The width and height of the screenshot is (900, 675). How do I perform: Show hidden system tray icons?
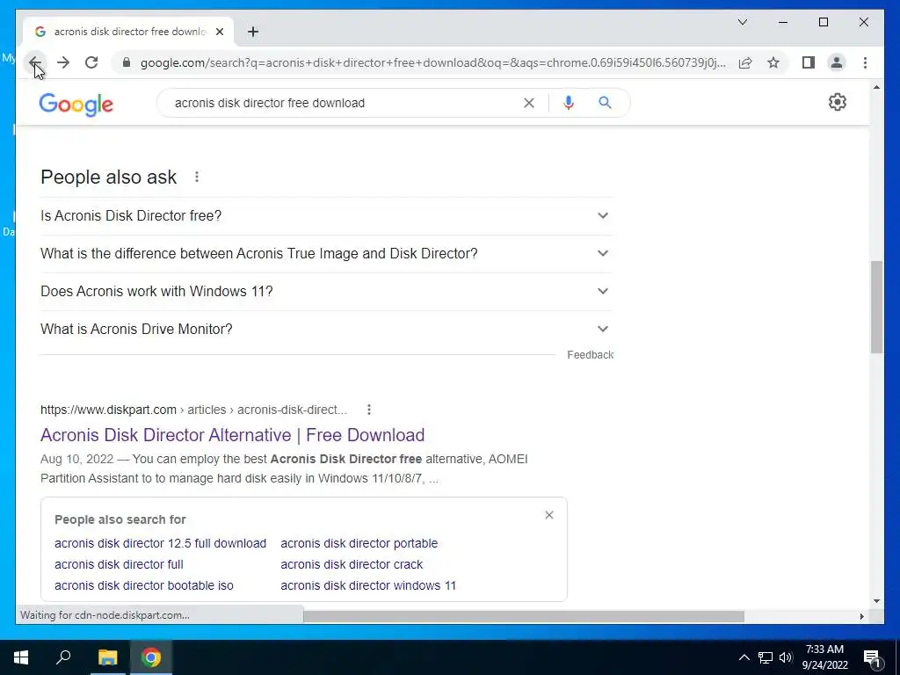[744, 657]
